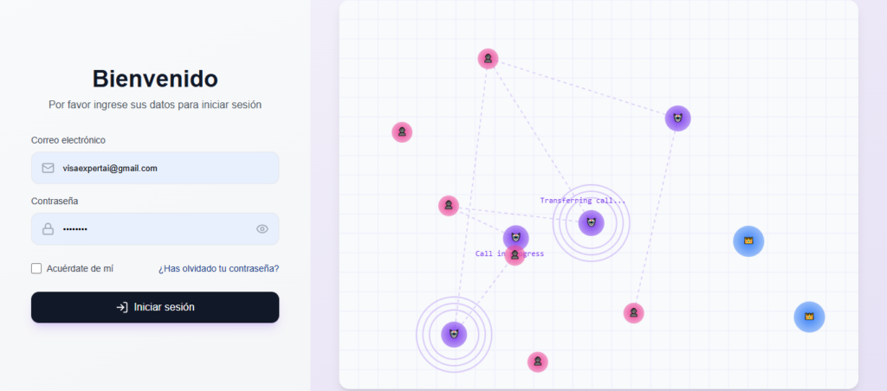Screen dimensions: 887x391
Task: Check the 'Acuérdate de mí' checkbox
Action: pos(36,268)
